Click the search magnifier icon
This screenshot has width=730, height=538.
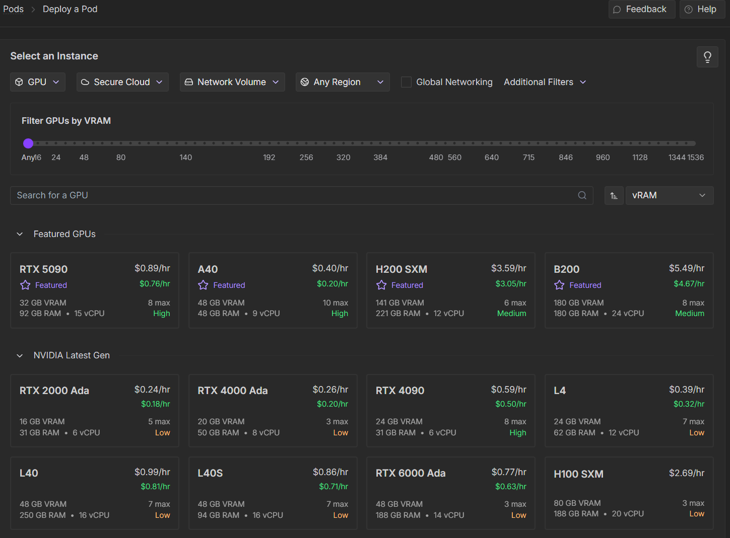(x=582, y=195)
